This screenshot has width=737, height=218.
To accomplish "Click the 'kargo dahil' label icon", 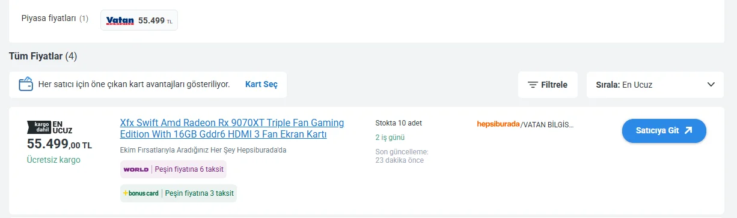I will (39, 126).
